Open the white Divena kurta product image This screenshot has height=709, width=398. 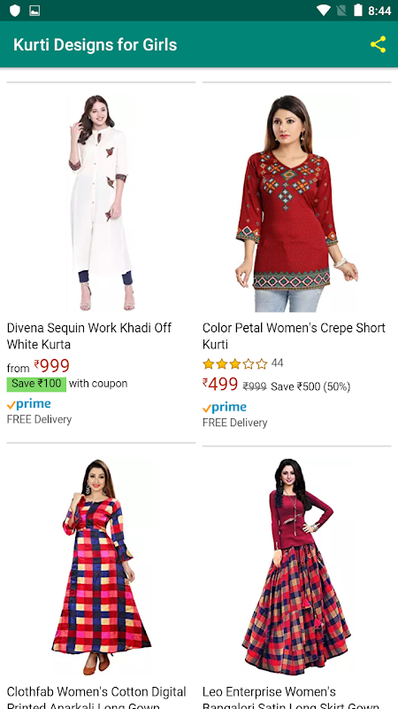coord(101,203)
